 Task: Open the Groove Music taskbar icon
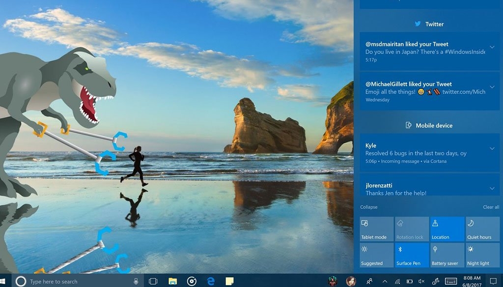pos(192,282)
